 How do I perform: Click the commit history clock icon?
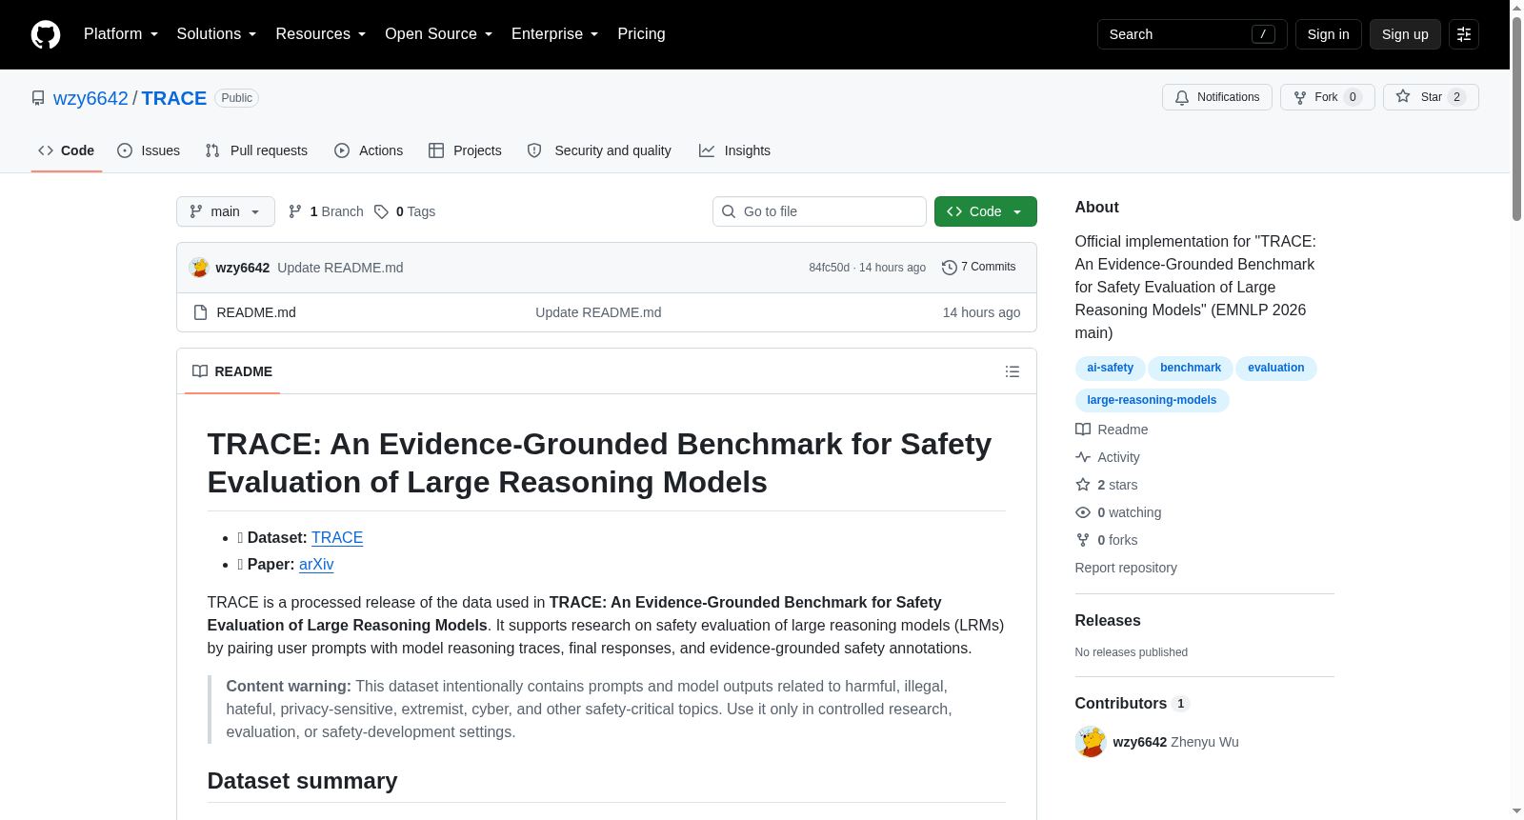click(x=949, y=268)
